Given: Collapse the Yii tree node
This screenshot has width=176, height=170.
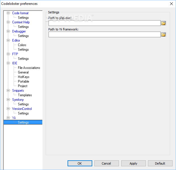Looking at the screenshot, I should point(8,118).
